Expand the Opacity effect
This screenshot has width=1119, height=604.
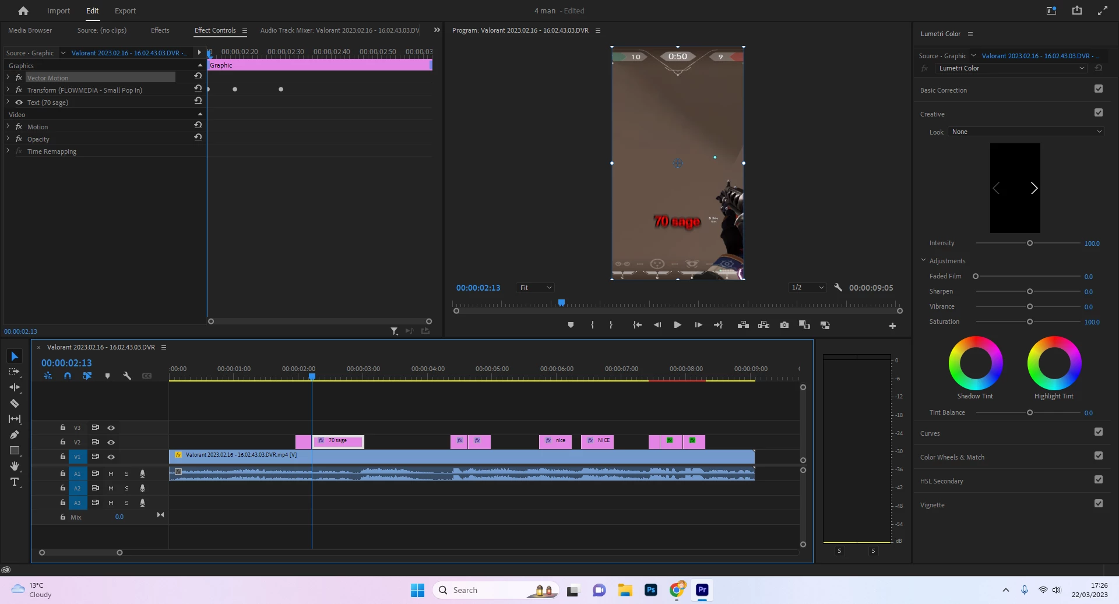[8, 139]
